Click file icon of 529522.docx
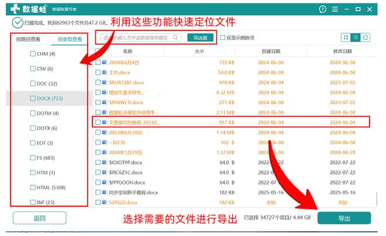This screenshot has height=236, width=386. click(x=104, y=202)
